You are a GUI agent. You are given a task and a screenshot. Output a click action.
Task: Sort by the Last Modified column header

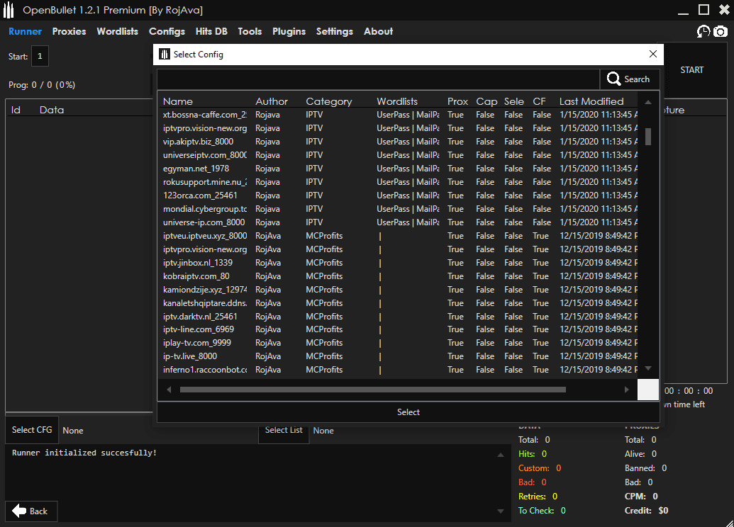(x=591, y=101)
